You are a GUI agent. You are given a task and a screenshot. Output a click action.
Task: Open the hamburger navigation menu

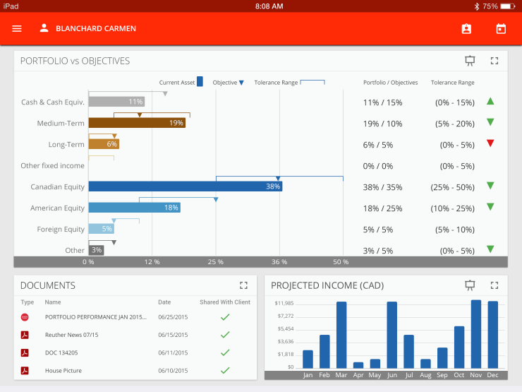point(17,29)
